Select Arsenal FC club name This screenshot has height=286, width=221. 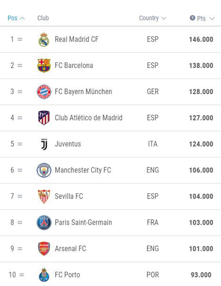click(x=70, y=249)
